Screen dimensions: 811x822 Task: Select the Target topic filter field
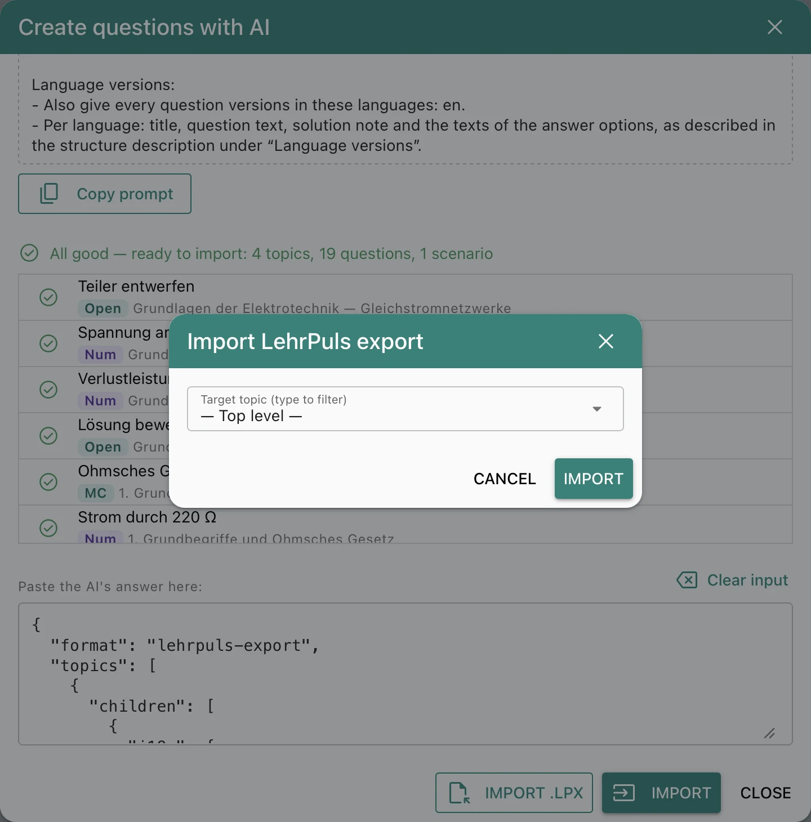pos(405,409)
